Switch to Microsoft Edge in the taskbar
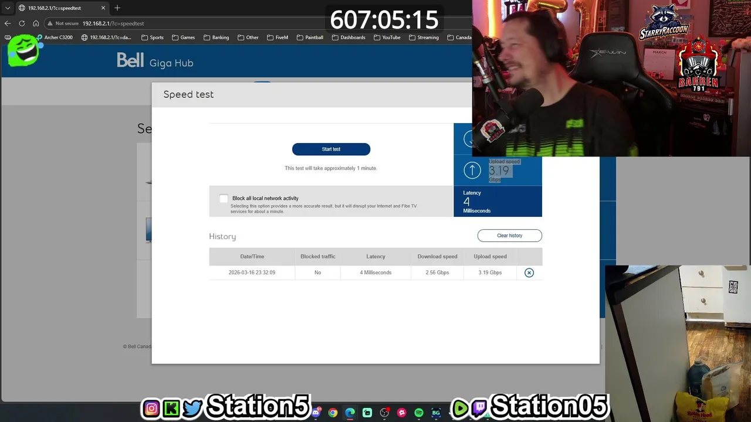This screenshot has width=751, height=422. click(x=350, y=413)
